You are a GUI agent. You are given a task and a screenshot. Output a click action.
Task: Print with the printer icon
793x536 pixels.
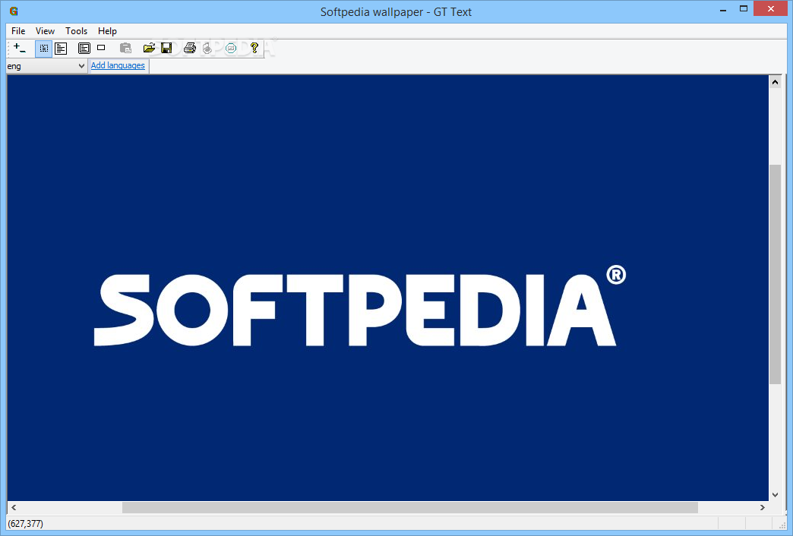coord(190,49)
